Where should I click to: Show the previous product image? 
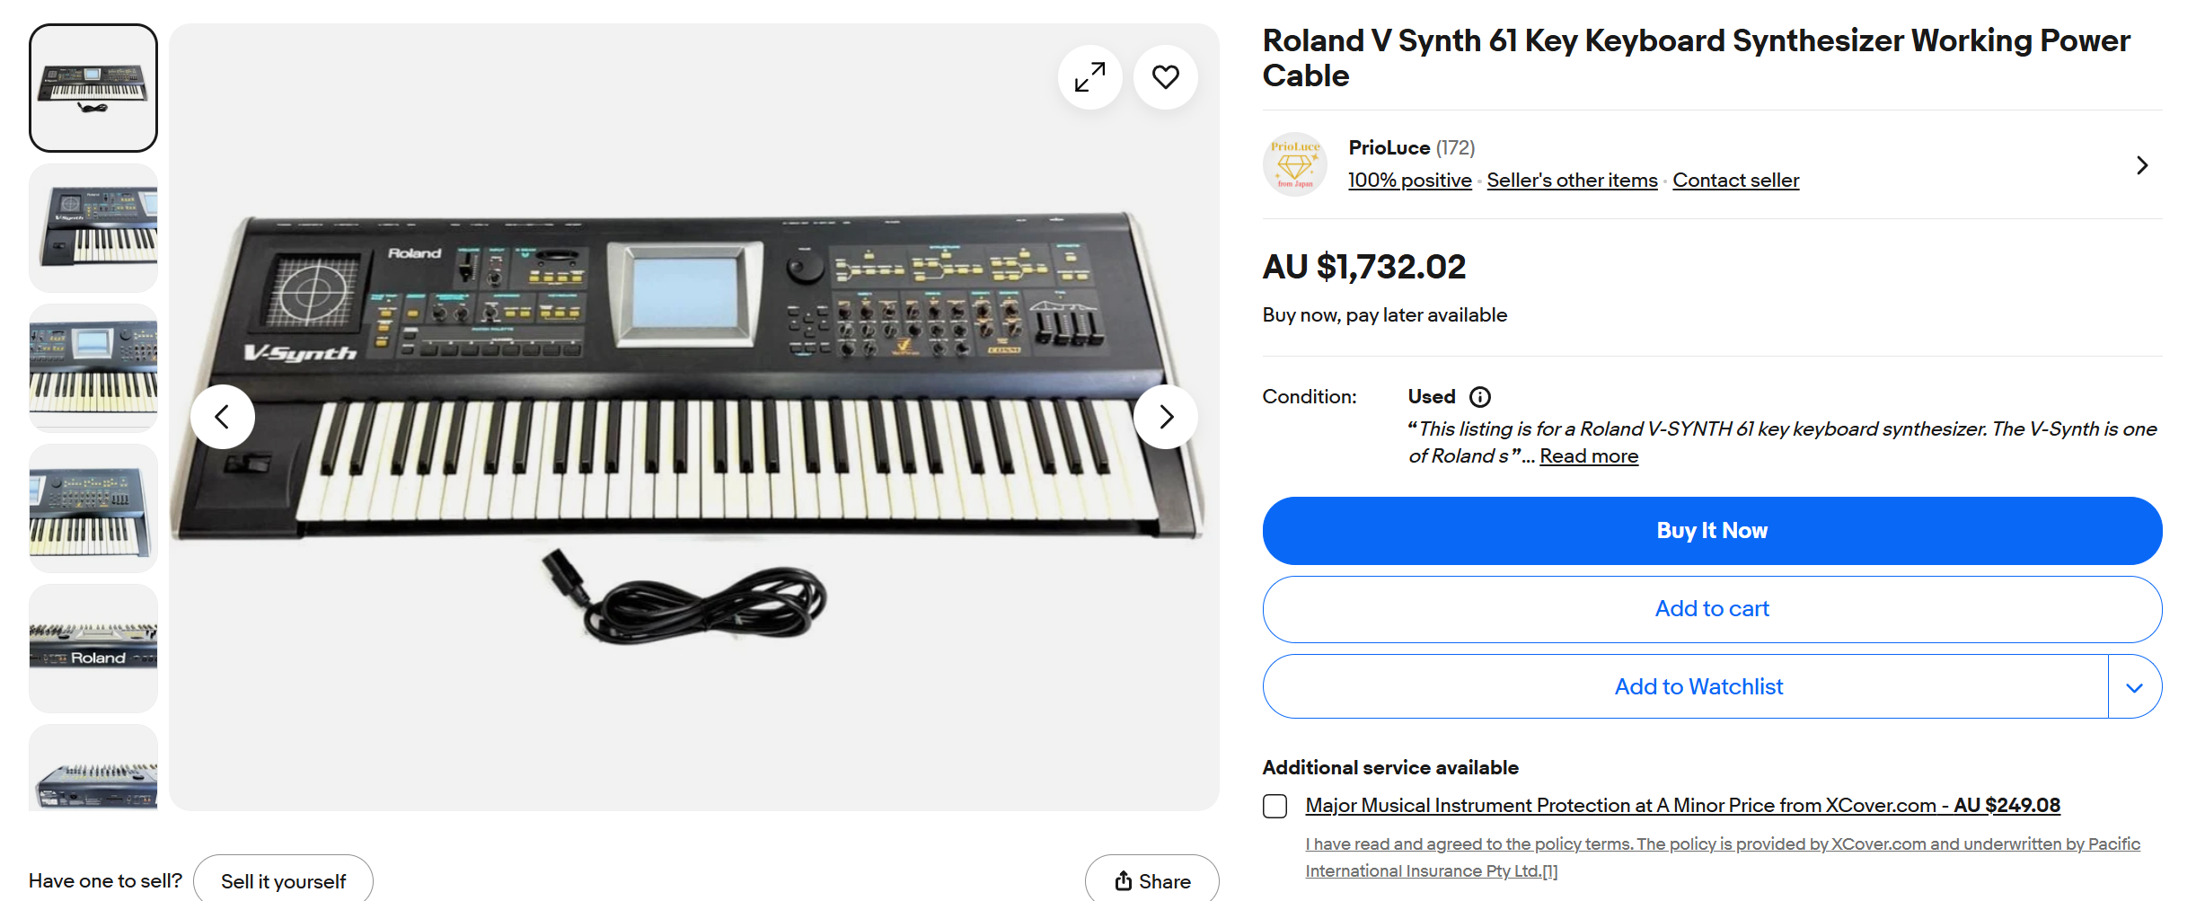(223, 417)
